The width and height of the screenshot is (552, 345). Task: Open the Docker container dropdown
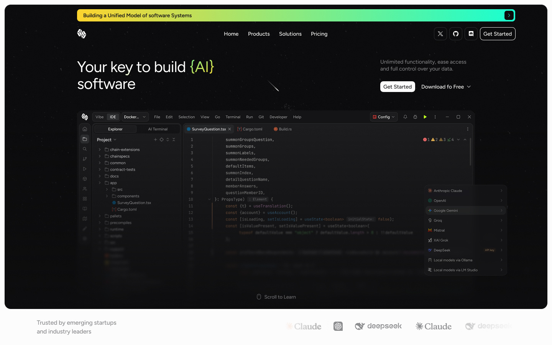[135, 117]
